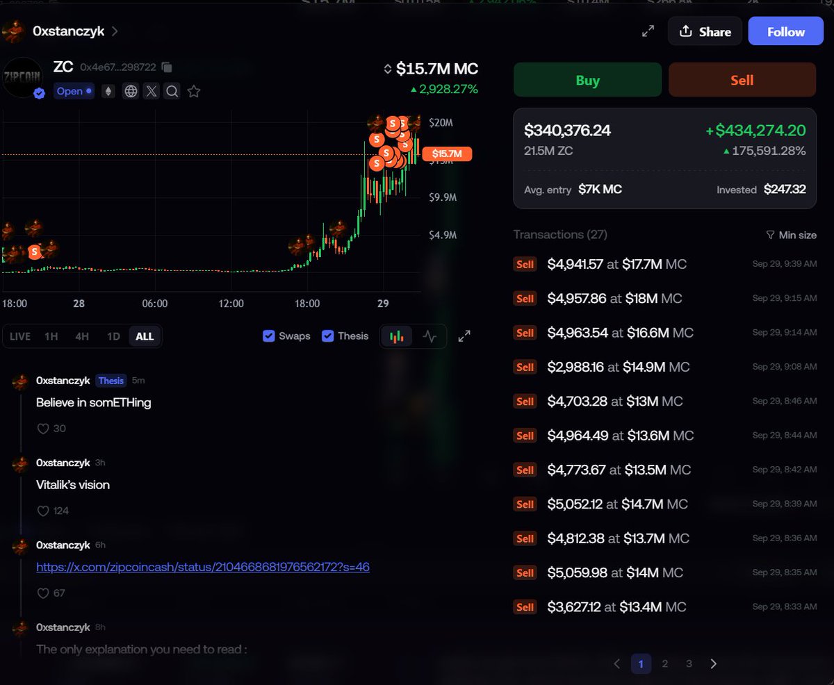The image size is (834, 685).
Task: Click the Sell badge for $4,941.57 transaction
Action: pyautogui.click(x=525, y=264)
